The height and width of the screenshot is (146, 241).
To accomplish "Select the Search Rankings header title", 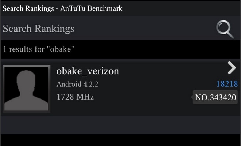I will 39,29.
